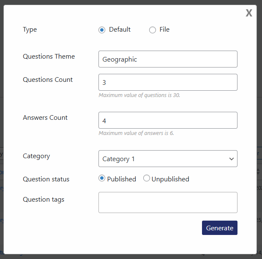Click the Question tags label
The width and height of the screenshot is (262, 259).
point(44,200)
